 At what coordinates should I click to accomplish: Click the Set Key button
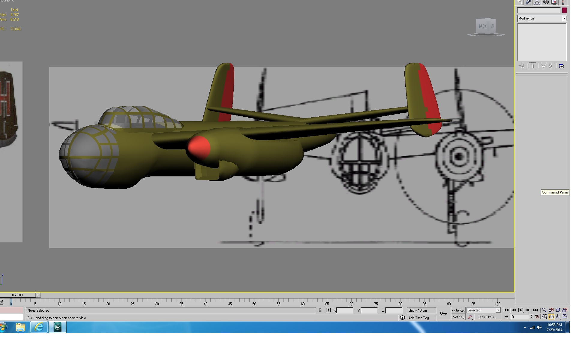coord(458,317)
